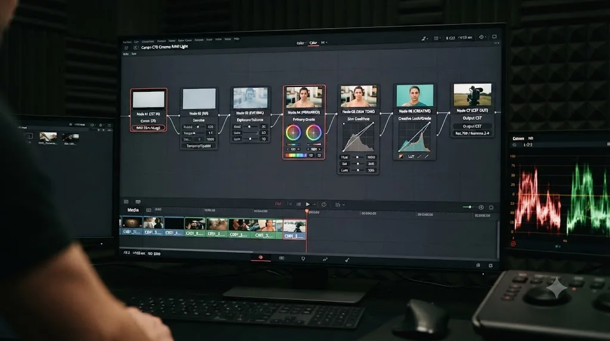Open the settings sliders icon dropdown in transport
Screen dimensions: 610x341
click(340, 204)
